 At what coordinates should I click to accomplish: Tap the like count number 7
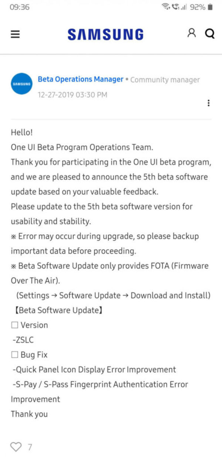[30, 447]
